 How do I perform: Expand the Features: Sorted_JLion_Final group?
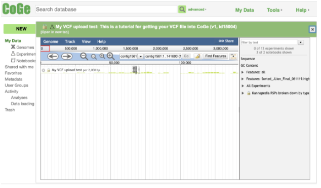pos(243,79)
